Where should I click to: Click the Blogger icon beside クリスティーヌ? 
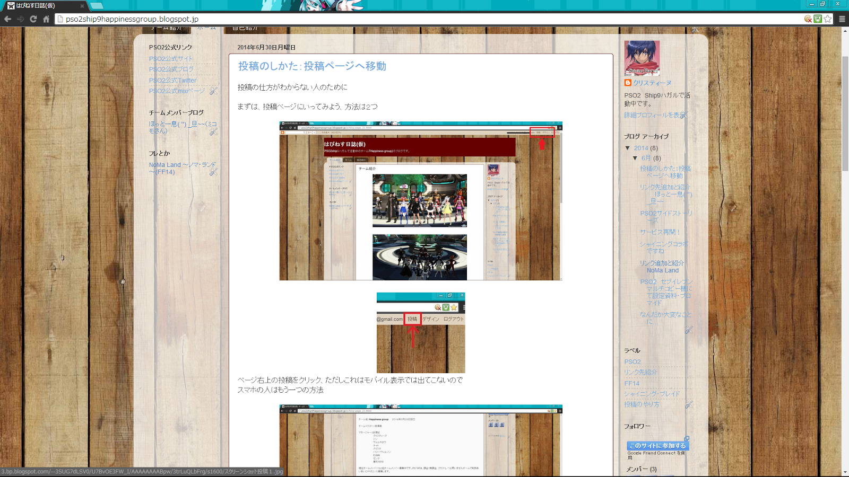click(x=628, y=83)
